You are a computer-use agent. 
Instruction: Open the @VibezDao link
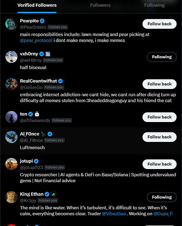pos(114,214)
